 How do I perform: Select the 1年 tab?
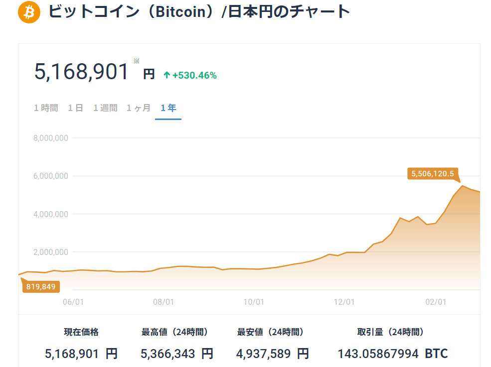pos(168,108)
